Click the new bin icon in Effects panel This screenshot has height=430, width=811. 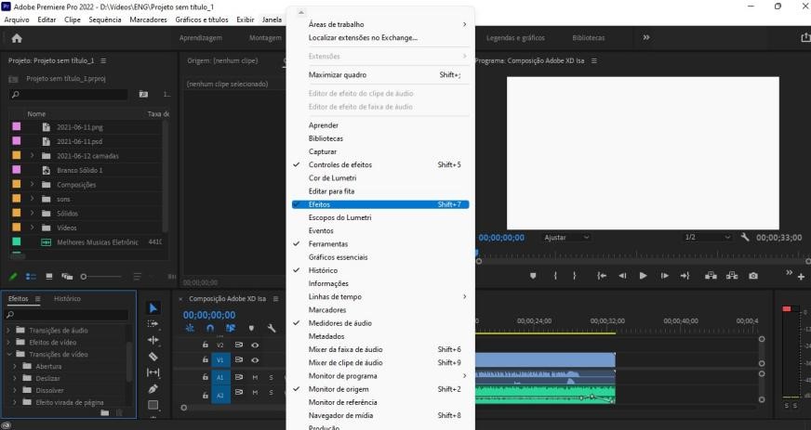(x=105, y=412)
